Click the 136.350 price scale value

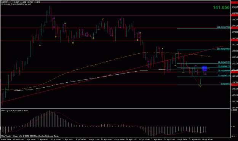click(x=235, y=101)
